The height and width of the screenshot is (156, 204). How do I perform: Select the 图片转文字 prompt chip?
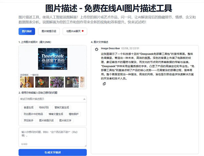65,121
